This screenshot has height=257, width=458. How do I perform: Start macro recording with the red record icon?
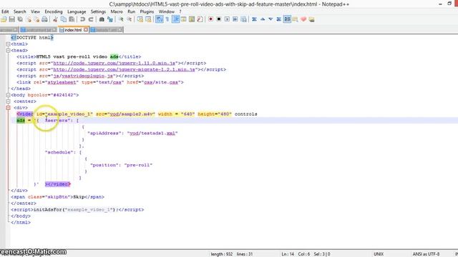point(210,19)
